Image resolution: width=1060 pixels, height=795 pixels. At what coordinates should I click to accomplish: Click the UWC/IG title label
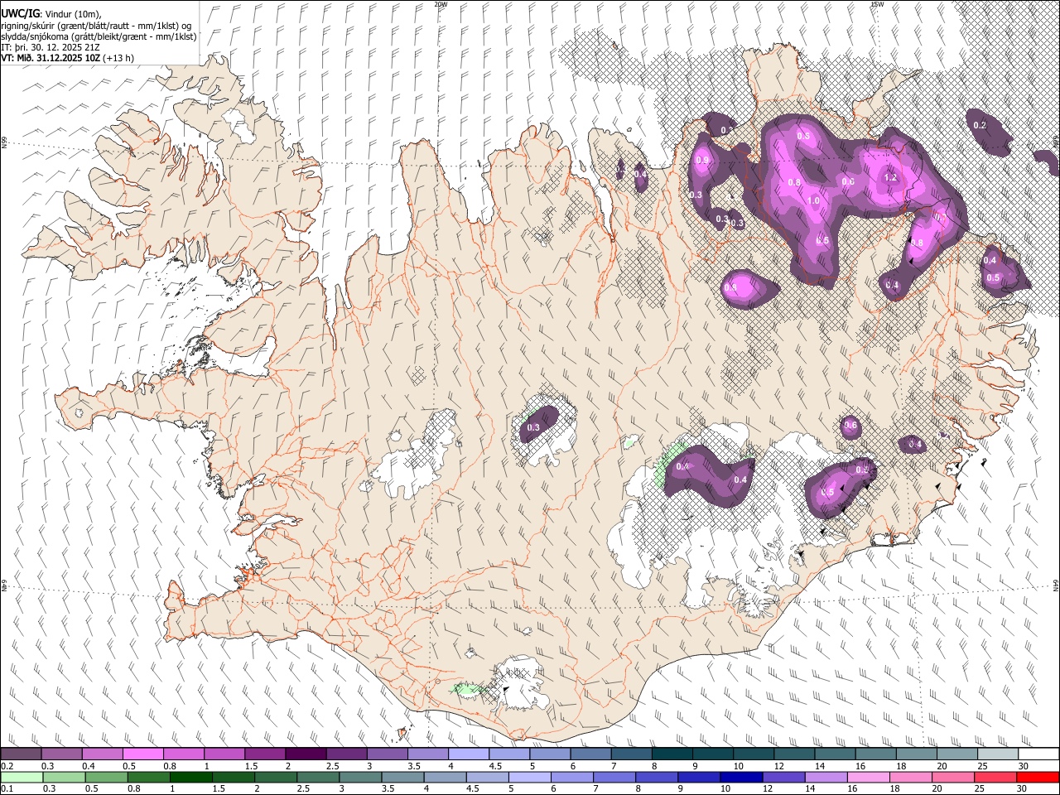[x=20, y=14]
